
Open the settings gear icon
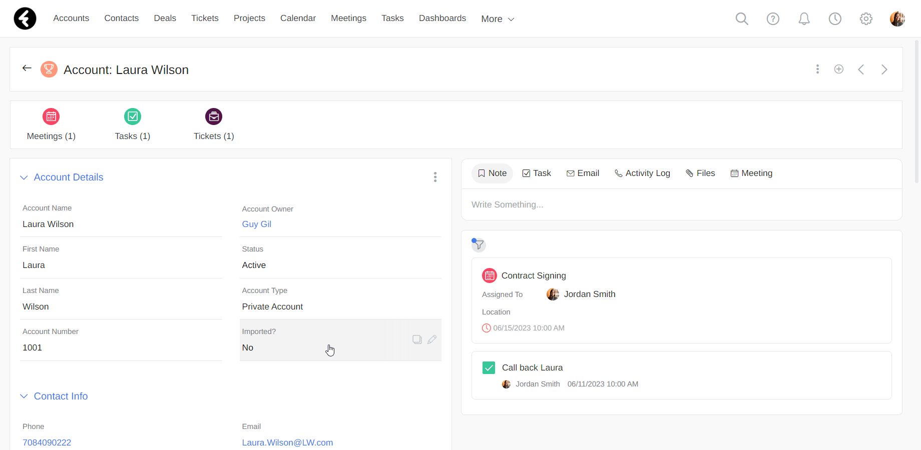coord(866,18)
